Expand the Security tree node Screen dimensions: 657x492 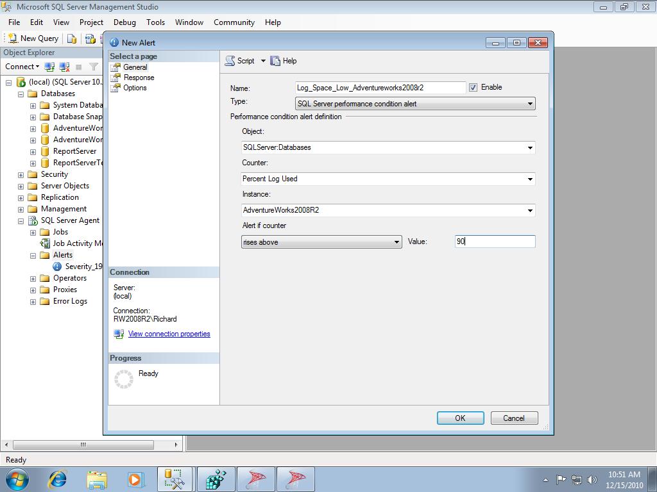tap(21, 175)
